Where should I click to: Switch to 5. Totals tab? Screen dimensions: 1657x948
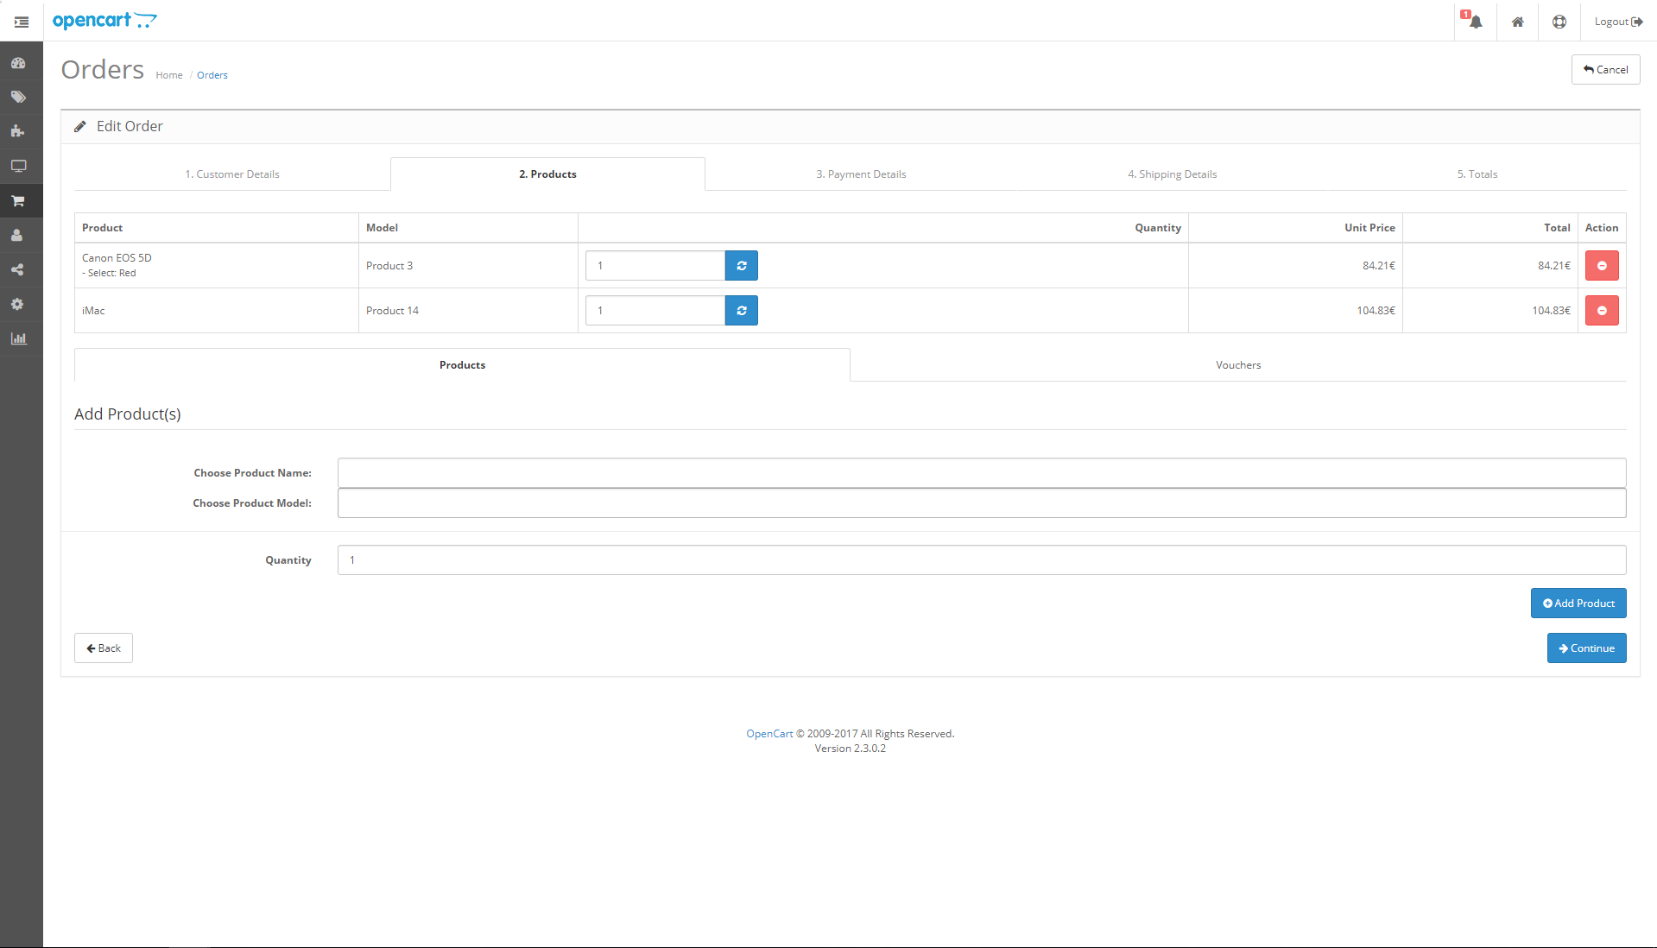tap(1477, 174)
